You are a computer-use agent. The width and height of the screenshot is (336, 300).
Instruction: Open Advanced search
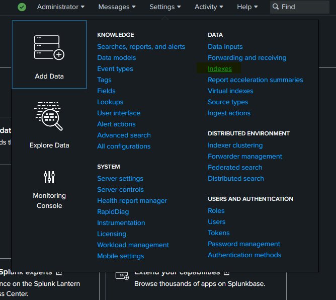pyautogui.click(x=124, y=135)
